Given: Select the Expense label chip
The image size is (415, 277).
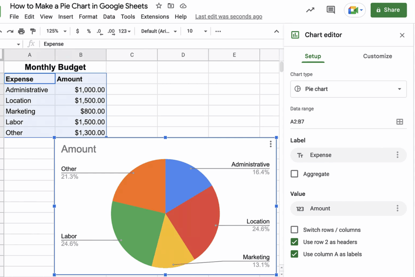Looking at the screenshot, I should 349,155.
